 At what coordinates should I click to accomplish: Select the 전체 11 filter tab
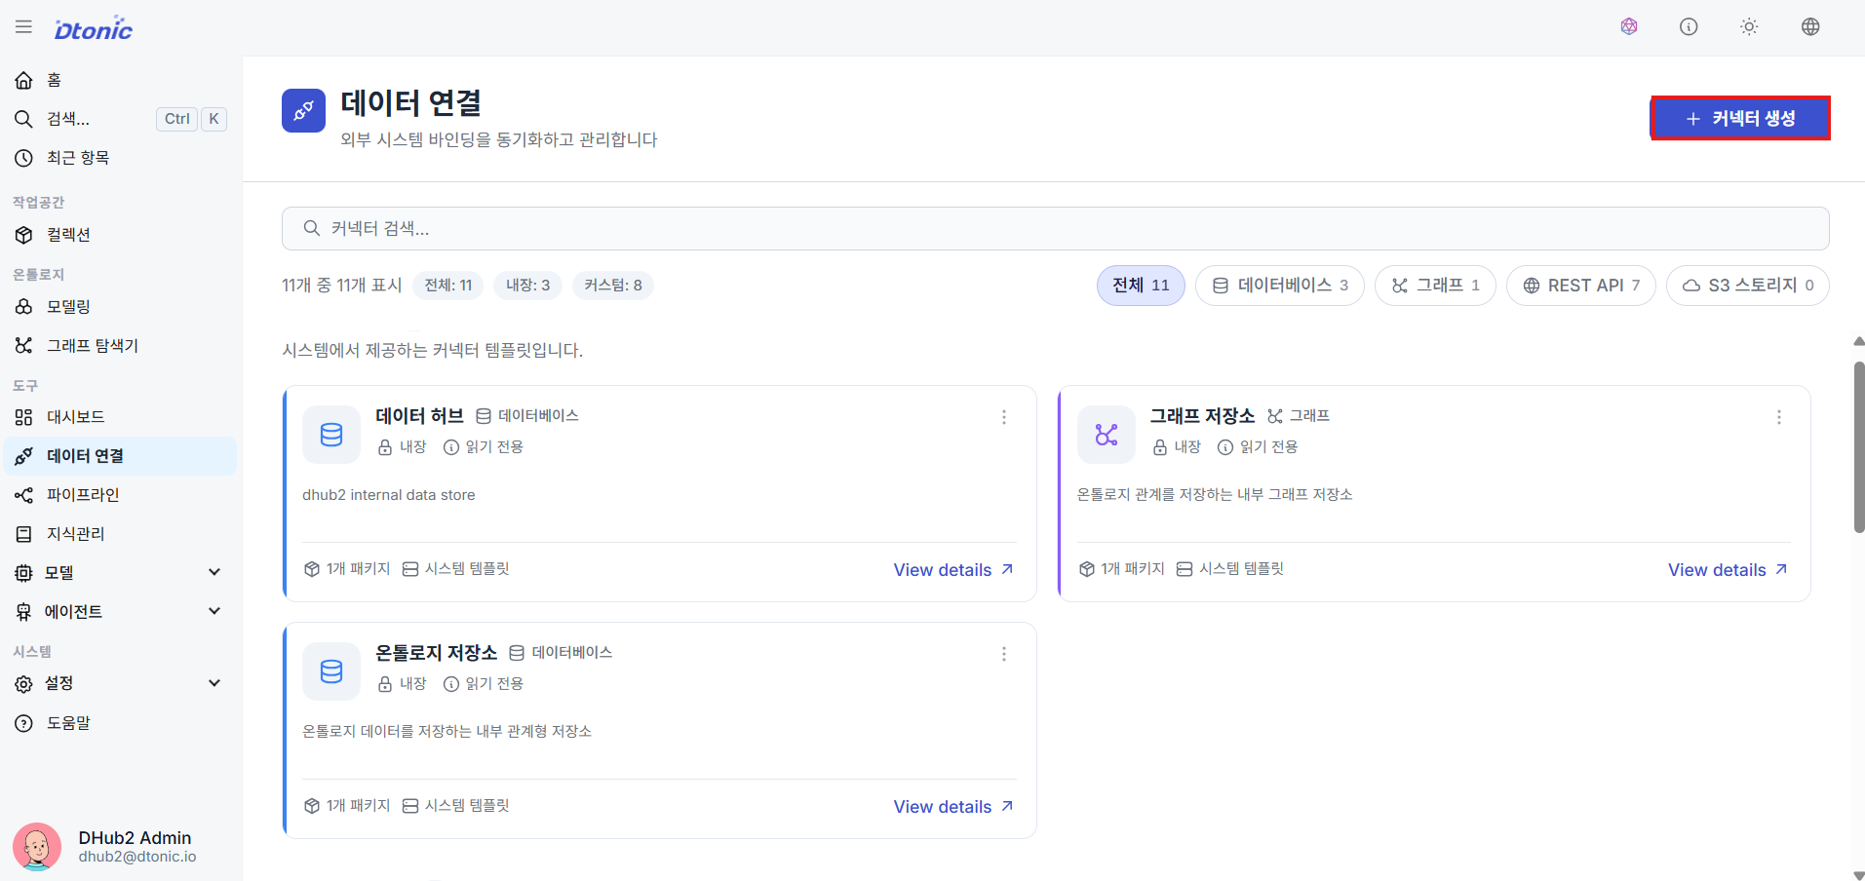pyautogui.click(x=1141, y=286)
